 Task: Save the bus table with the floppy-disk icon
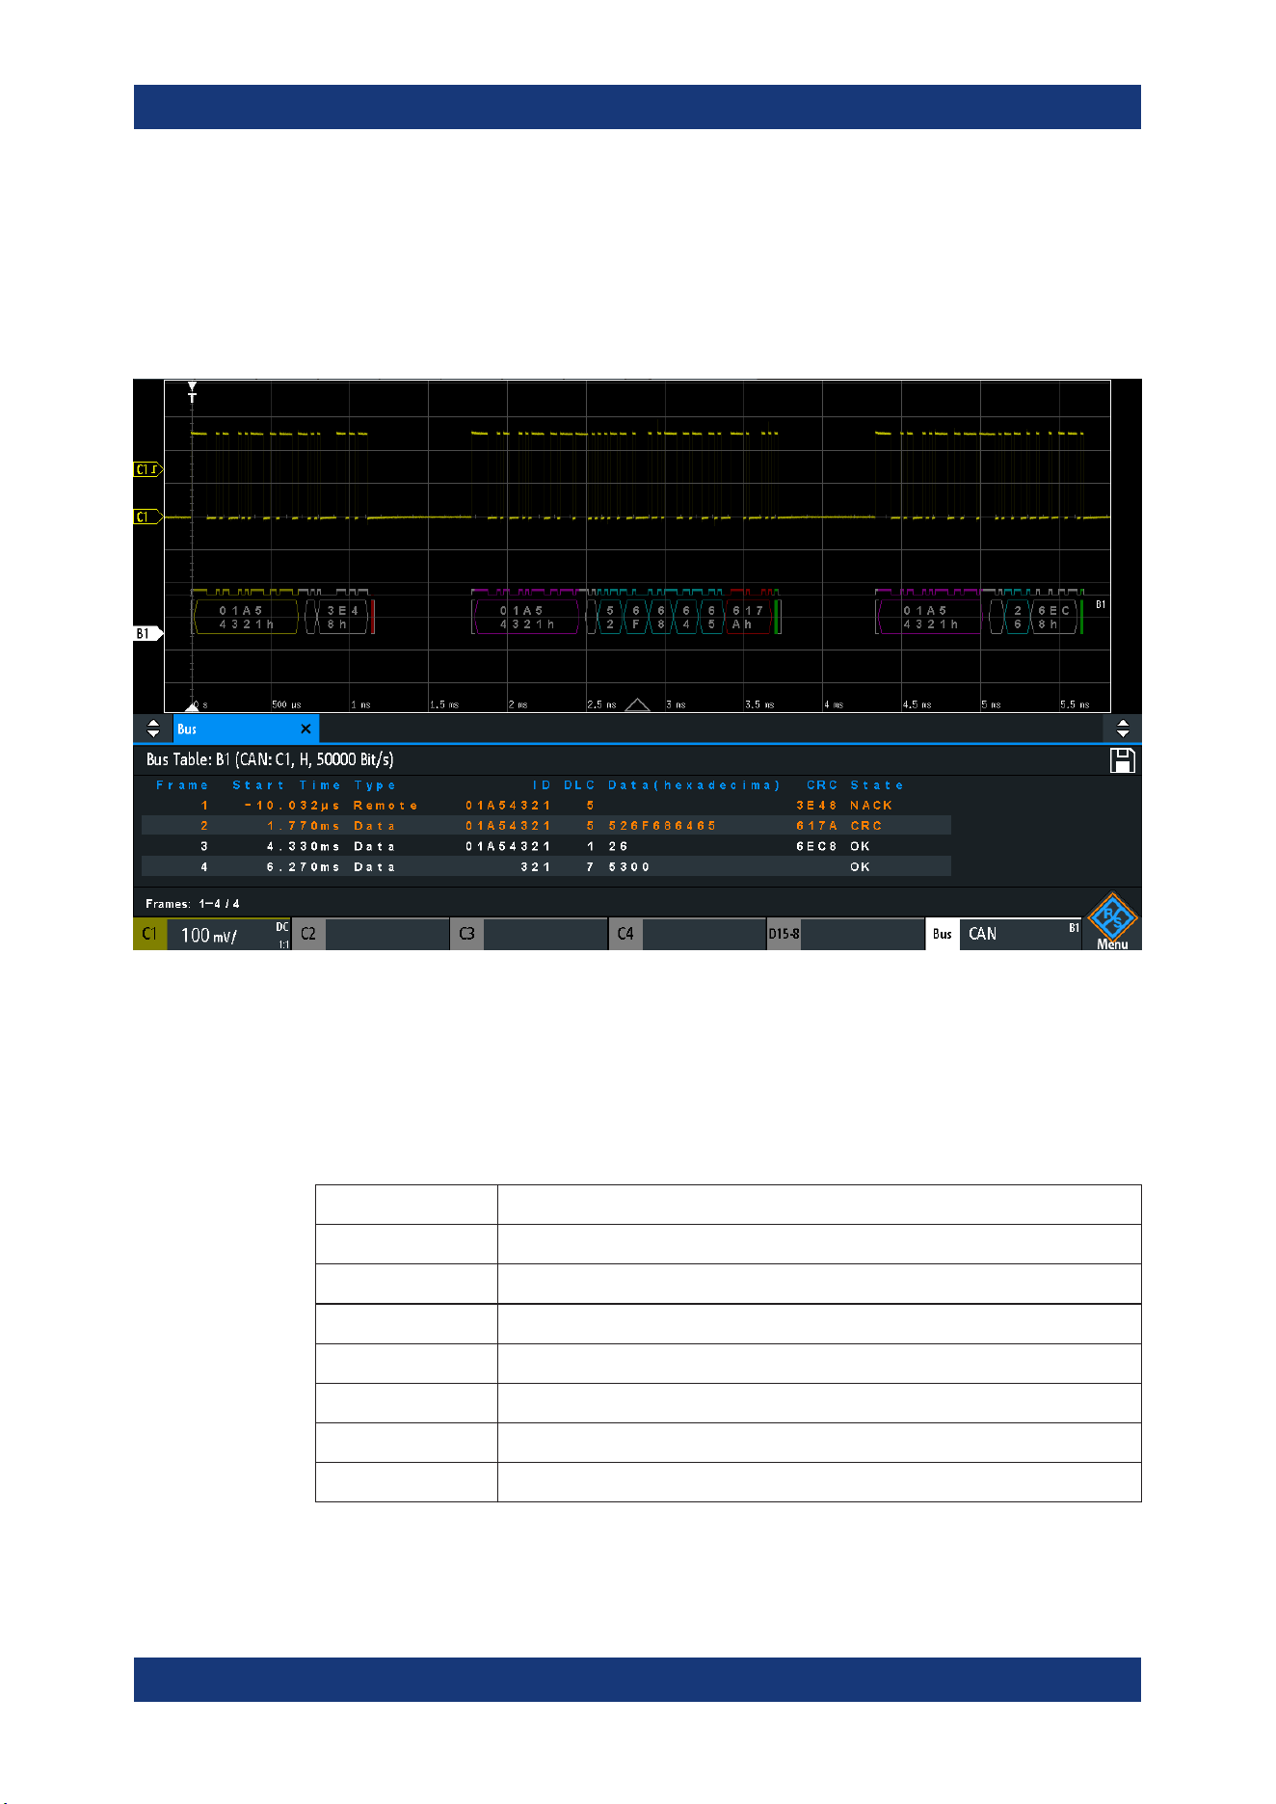click(1123, 760)
